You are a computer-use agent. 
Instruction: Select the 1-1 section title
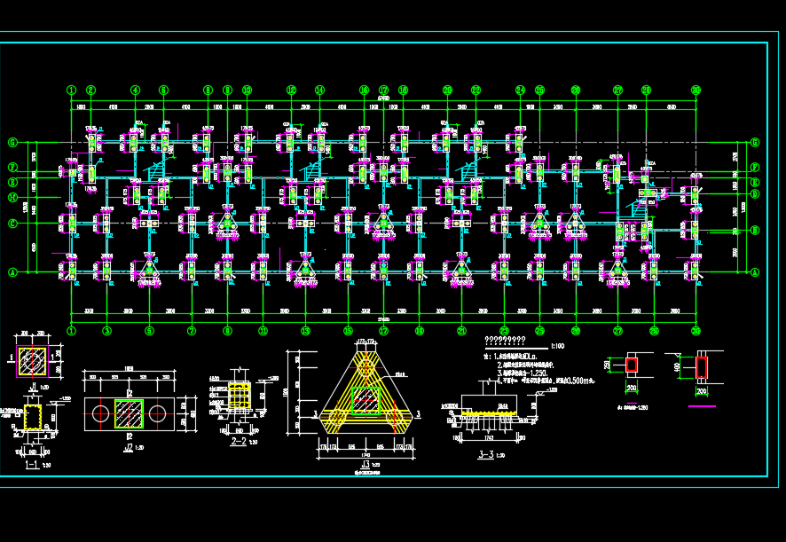[x=32, y=465]
